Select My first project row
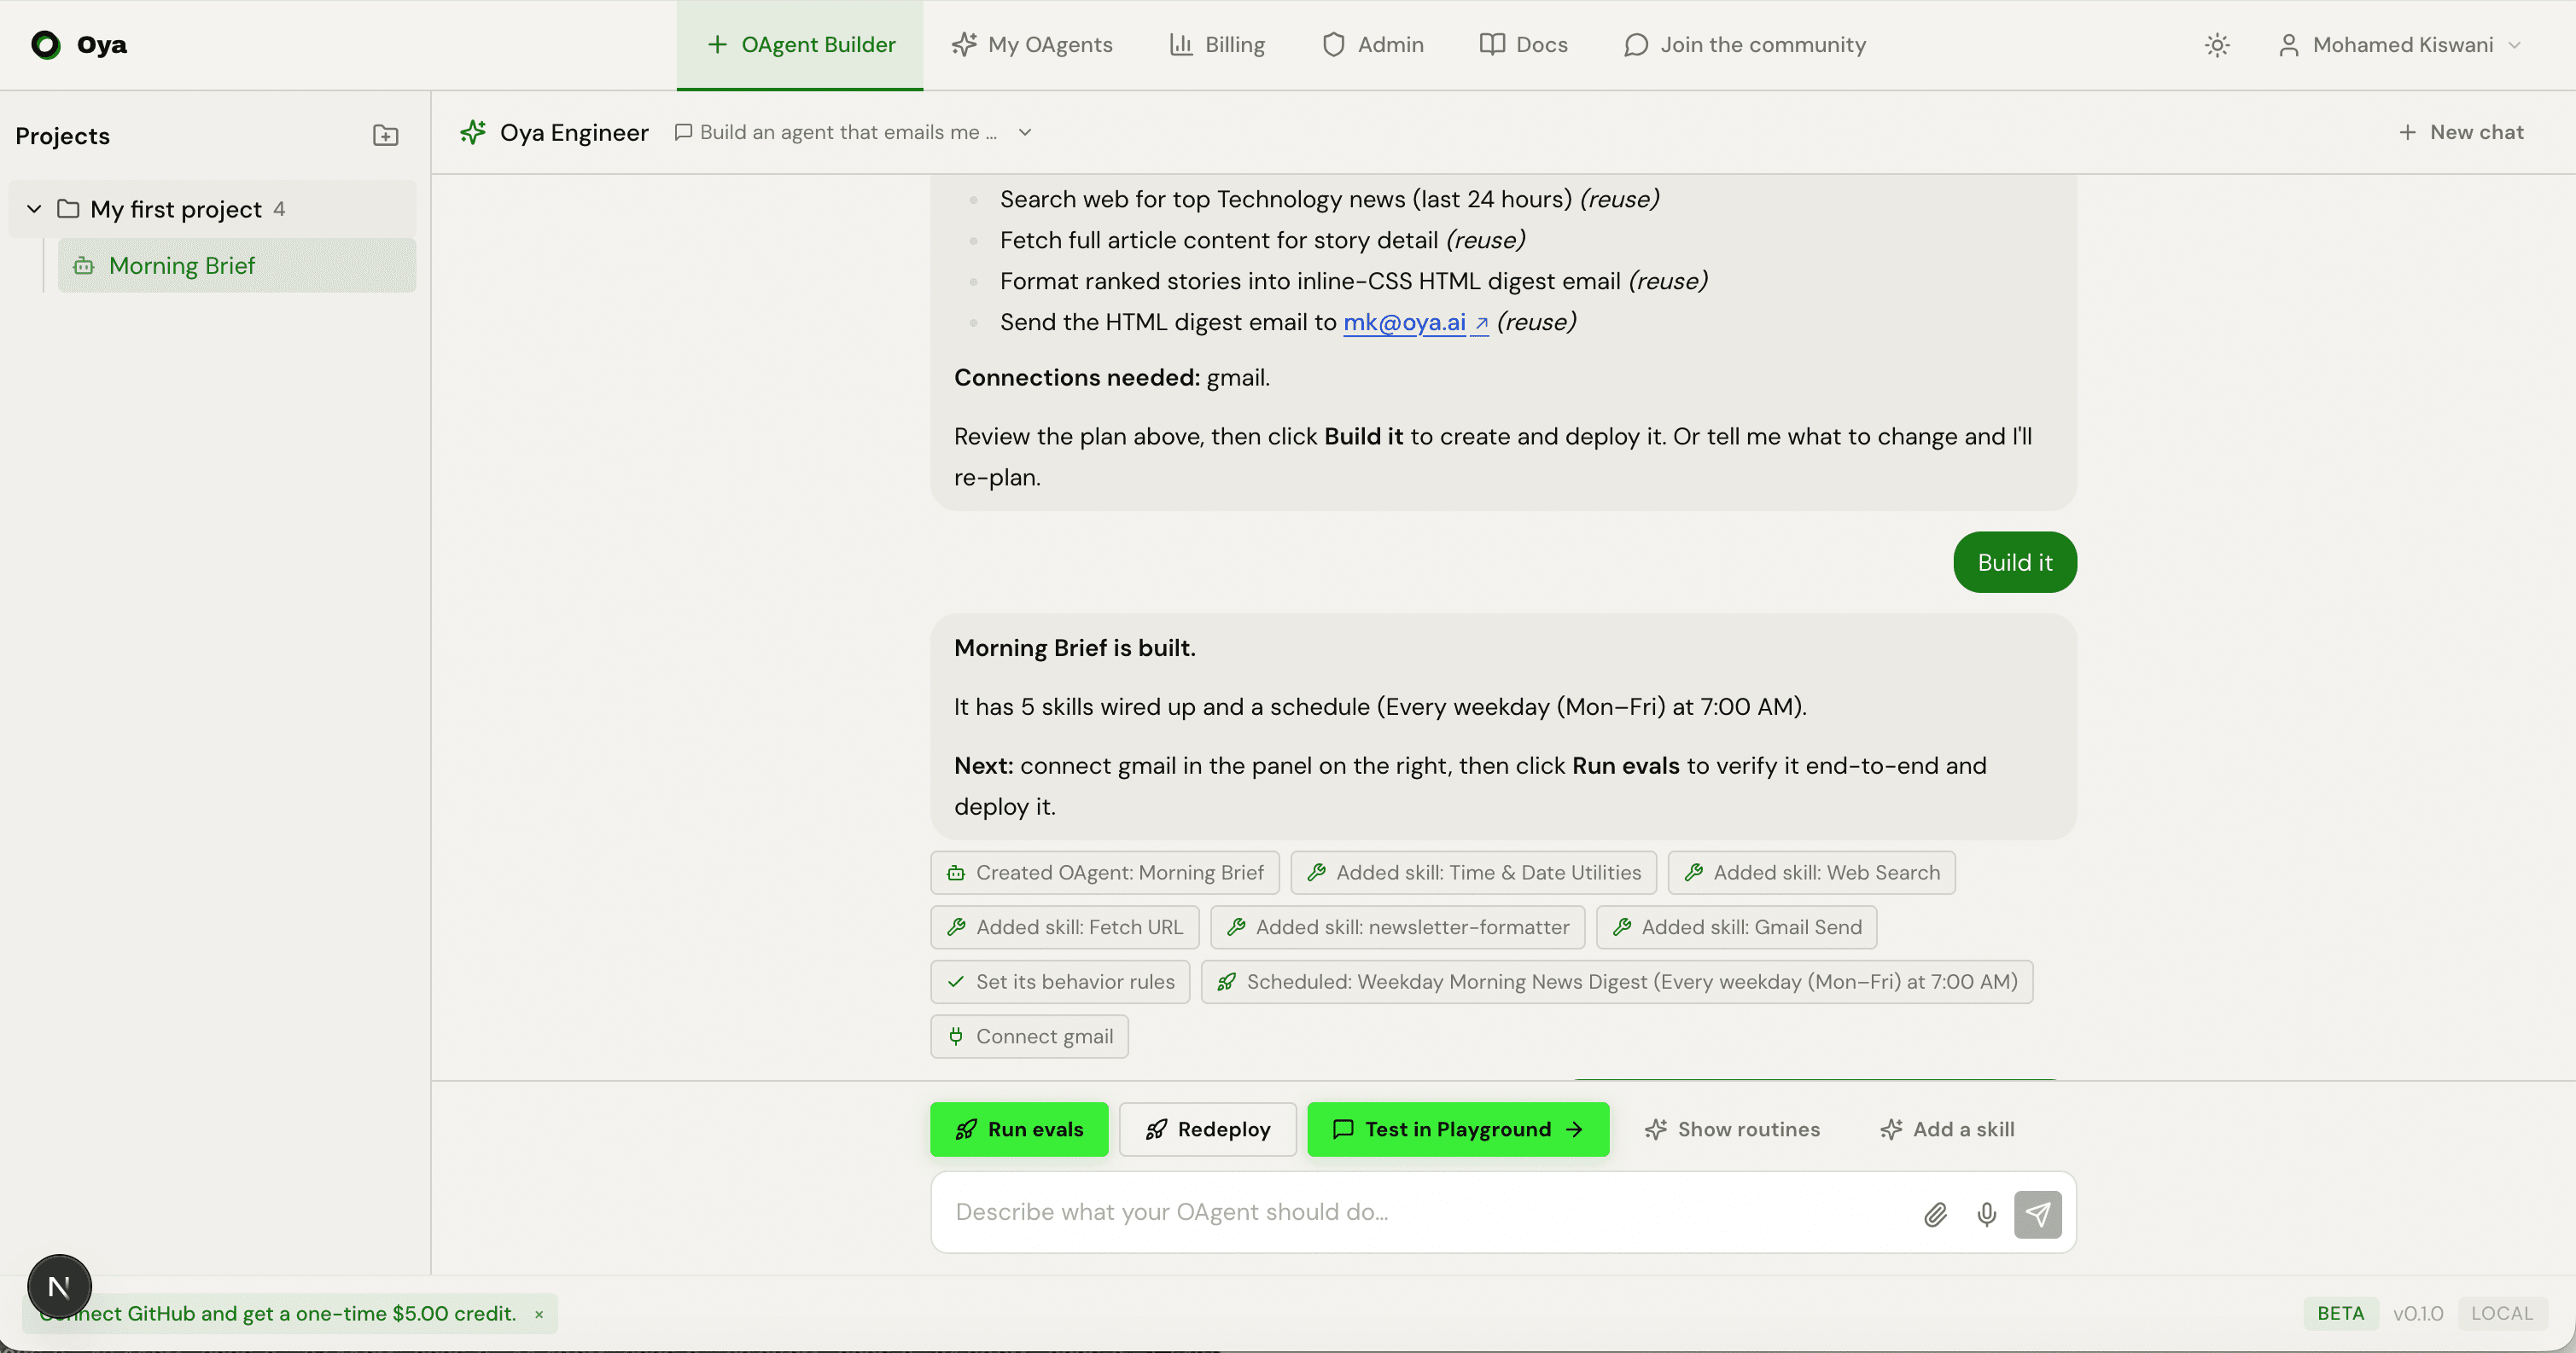Image resolution: width=2576 pixels, height=1353 pixels. click(212, 209)
